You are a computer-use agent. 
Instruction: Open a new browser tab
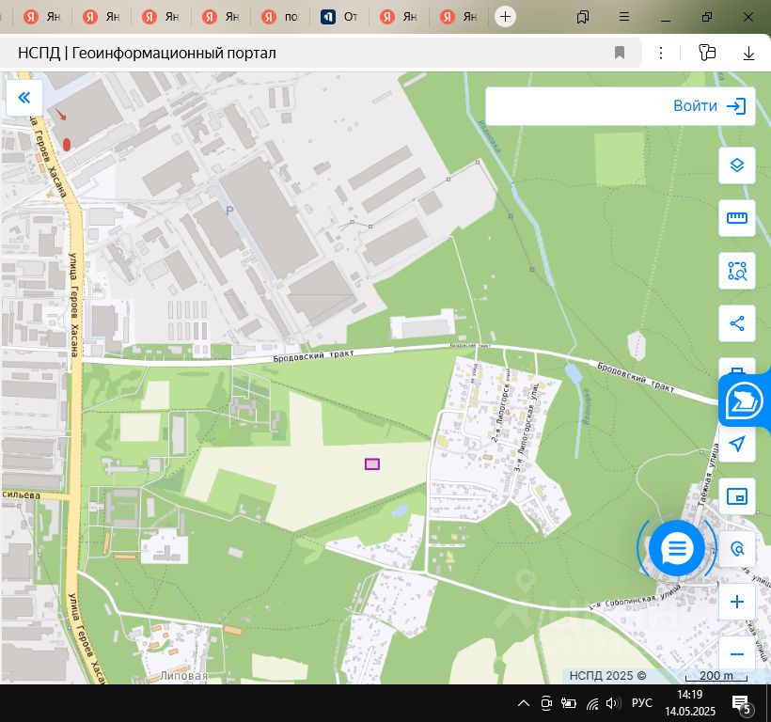point(505,17)
